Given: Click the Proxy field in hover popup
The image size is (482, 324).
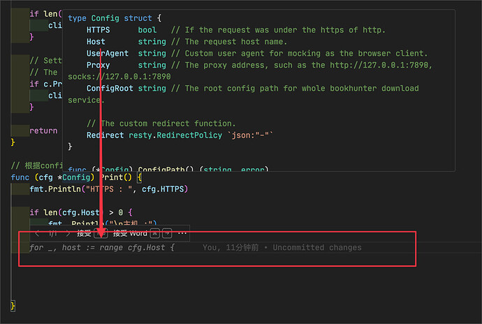Looking at the screenshot, I should [x=98, y=65].
